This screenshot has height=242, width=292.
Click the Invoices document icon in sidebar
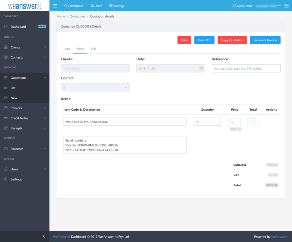point(6,108)
